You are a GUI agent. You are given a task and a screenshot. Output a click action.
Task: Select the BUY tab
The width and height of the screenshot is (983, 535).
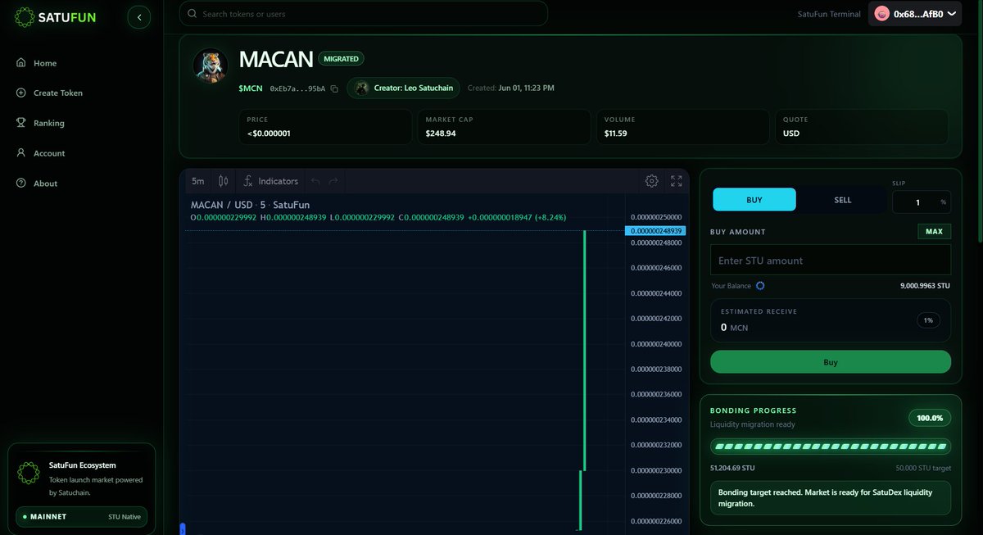click(x=754, y=200)
